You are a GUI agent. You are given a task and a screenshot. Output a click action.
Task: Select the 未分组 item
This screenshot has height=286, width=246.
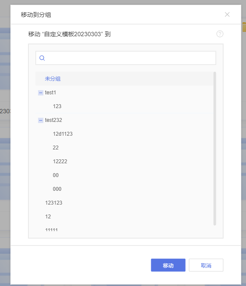(x=124, y=79)
